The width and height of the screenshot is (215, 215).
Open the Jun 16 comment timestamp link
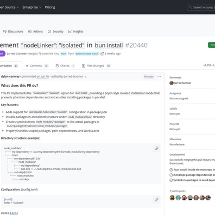click(43, 77)
